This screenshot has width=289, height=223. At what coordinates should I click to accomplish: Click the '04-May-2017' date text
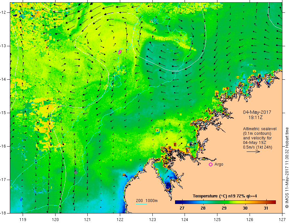pos(257,112)
